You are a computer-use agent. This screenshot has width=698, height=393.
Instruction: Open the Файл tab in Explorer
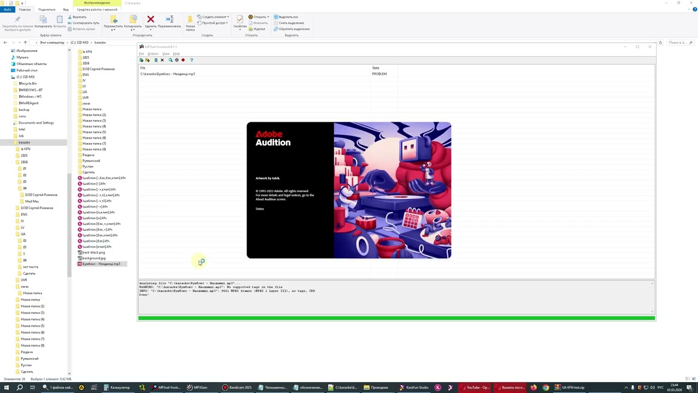coord(7,9)
